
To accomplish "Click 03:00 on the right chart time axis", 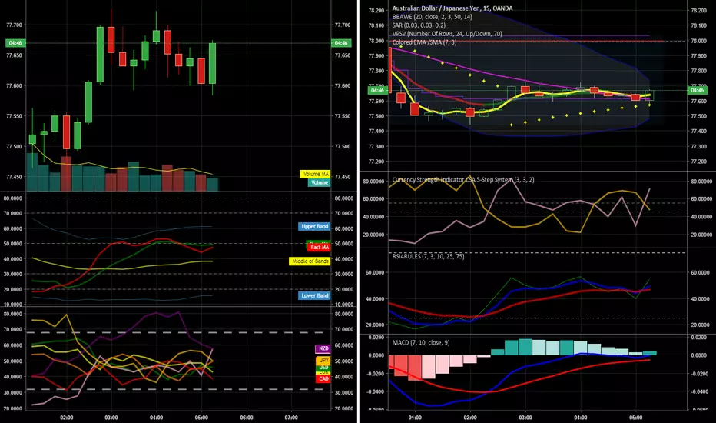I will pos(525,418).
